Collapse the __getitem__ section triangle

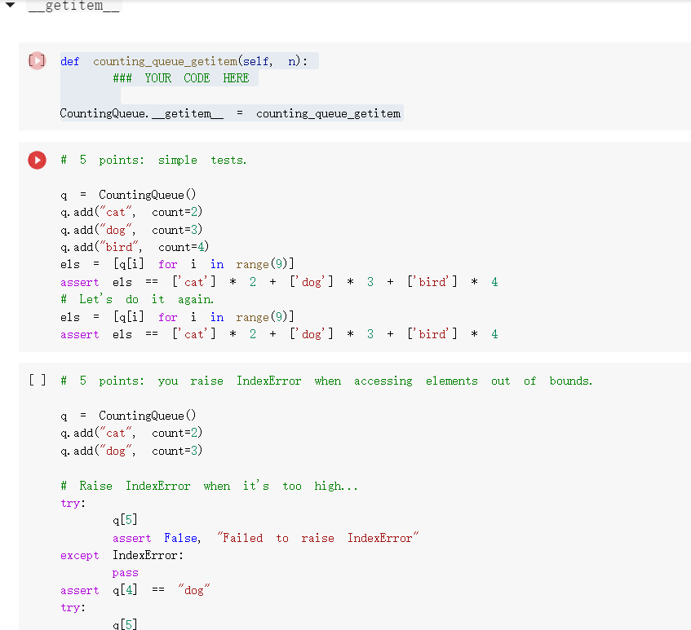click(10, 5)
